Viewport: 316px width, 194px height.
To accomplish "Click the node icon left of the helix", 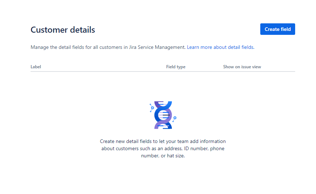I will tap(152, 107).
